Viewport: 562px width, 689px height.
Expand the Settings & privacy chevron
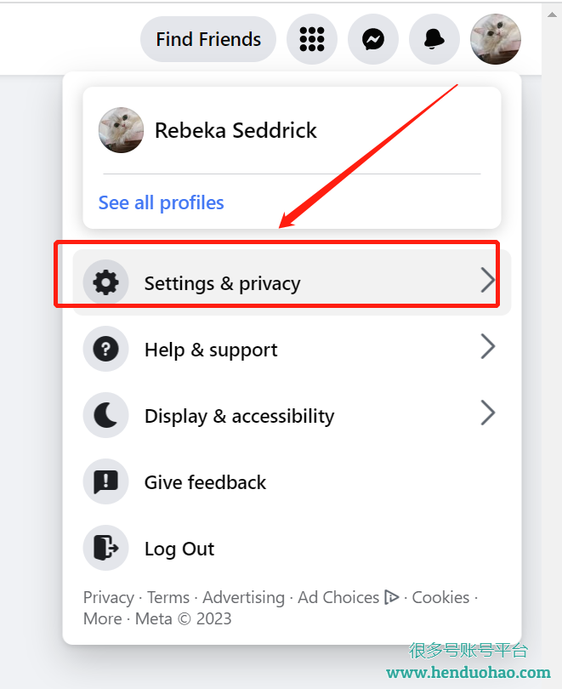(488, 280)
